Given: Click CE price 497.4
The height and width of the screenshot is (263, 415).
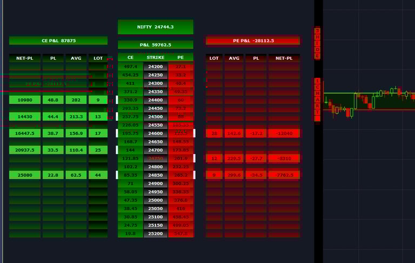Looking at the screenshot, I should pyautogui.click(x=130, y=67).
